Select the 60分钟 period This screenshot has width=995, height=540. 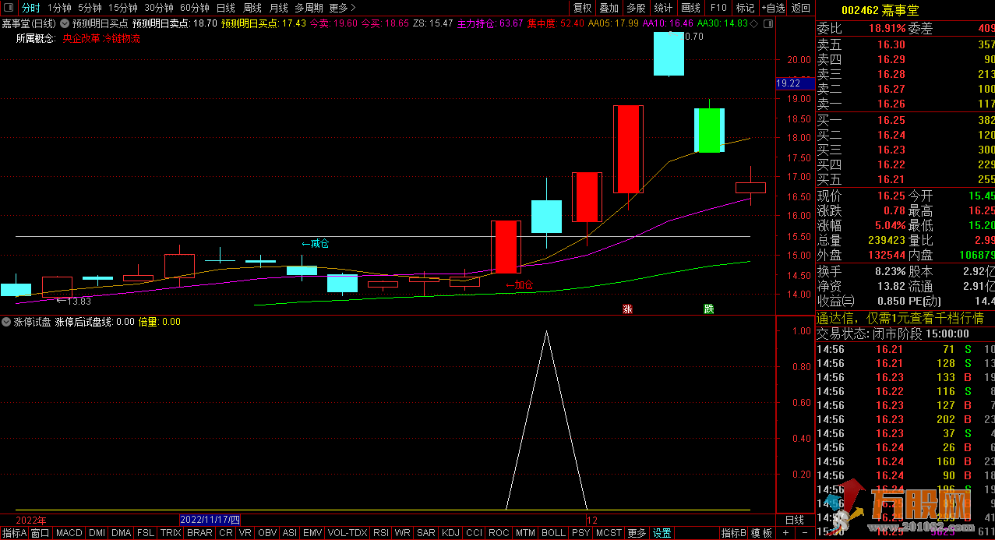click(x=195, y=8)
